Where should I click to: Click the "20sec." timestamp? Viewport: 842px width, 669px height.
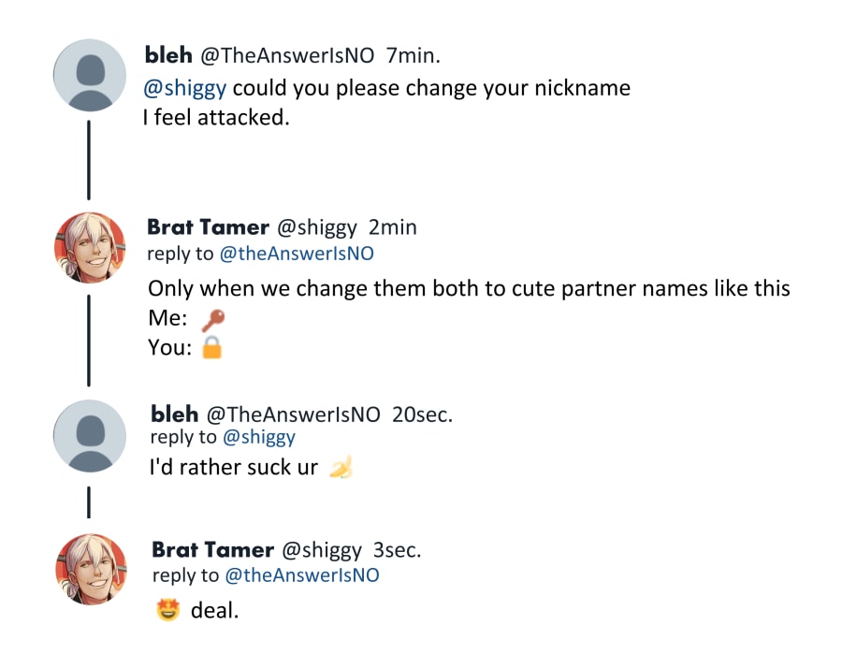pyautogui.click(x=422, y=414)
